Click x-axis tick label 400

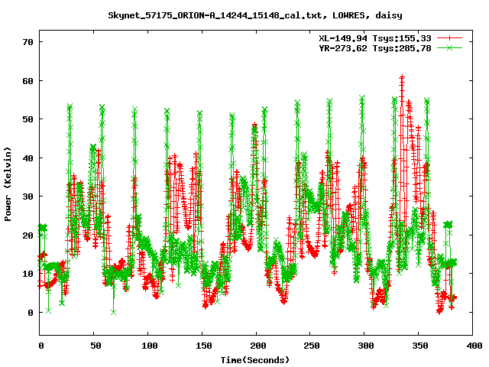click(x=474, y=346)
